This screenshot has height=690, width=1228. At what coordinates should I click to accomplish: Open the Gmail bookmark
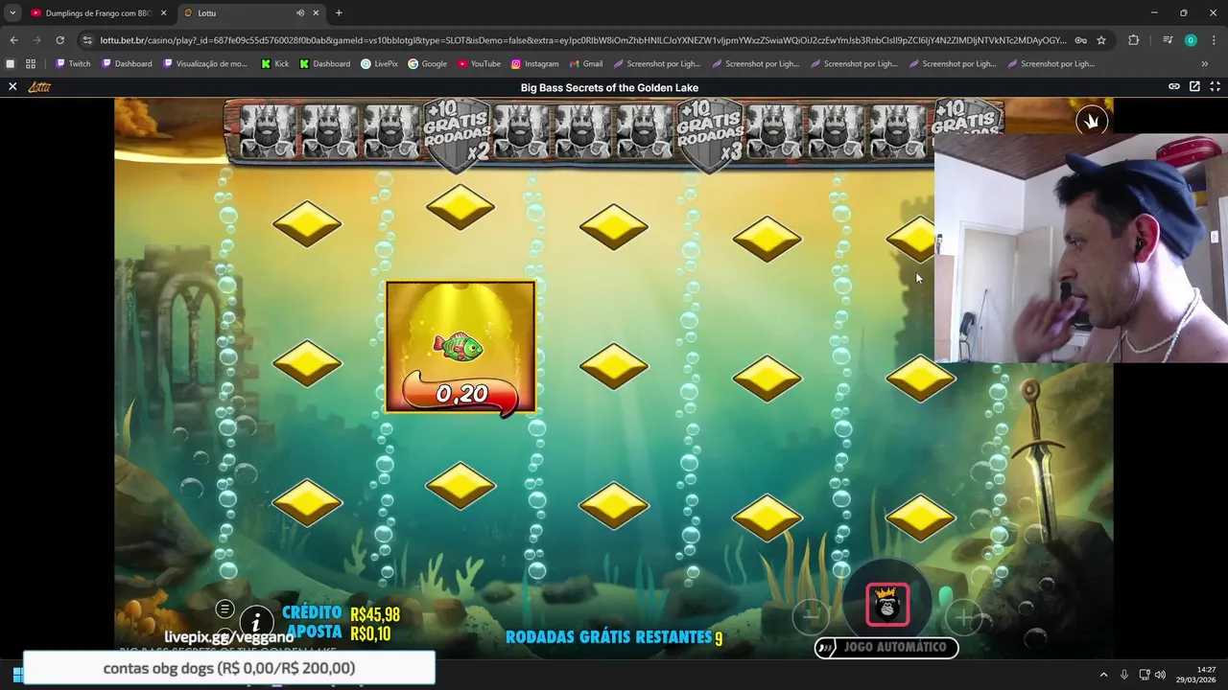[585, 63]
